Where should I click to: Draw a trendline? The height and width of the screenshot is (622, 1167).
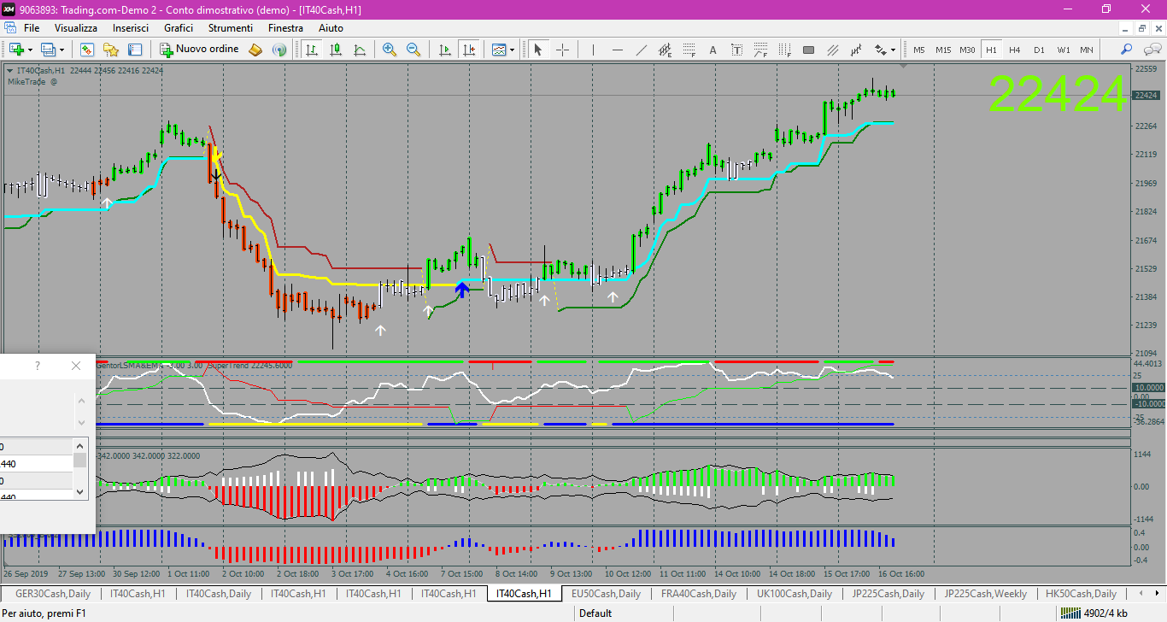642,50
